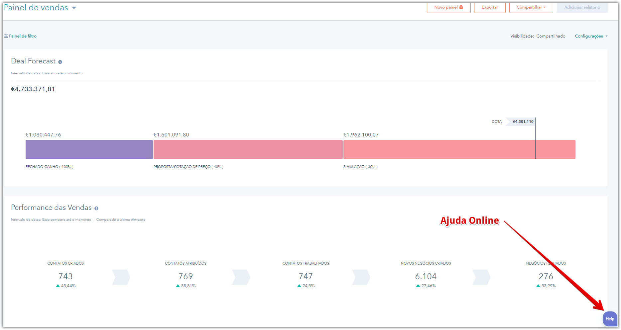Click the purple Fechado-Ganho bar segment
The image size is (621, 330).
pos(89,149)
